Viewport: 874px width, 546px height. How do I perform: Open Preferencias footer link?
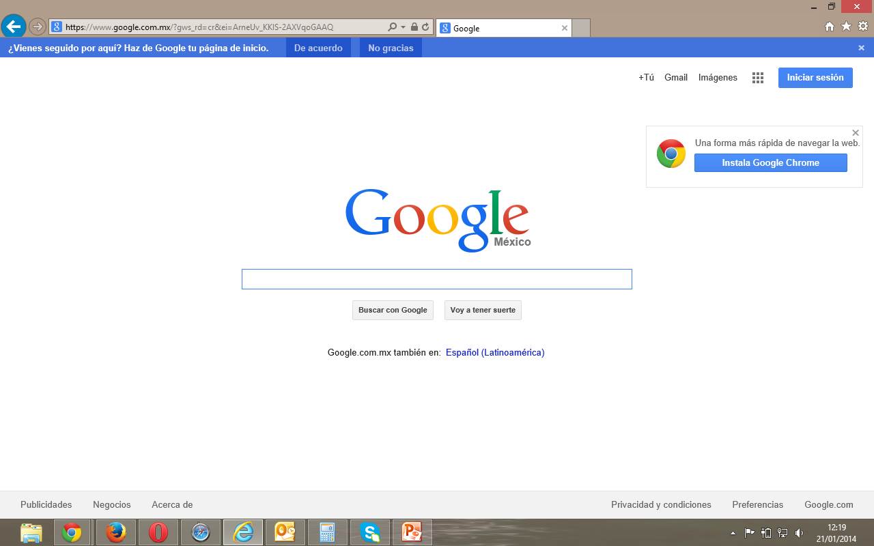(x=758, y=504)
